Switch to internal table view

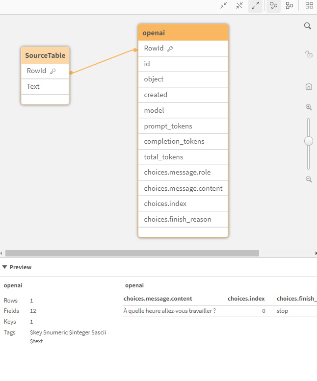pyautogui.click(x=274, y=5)
